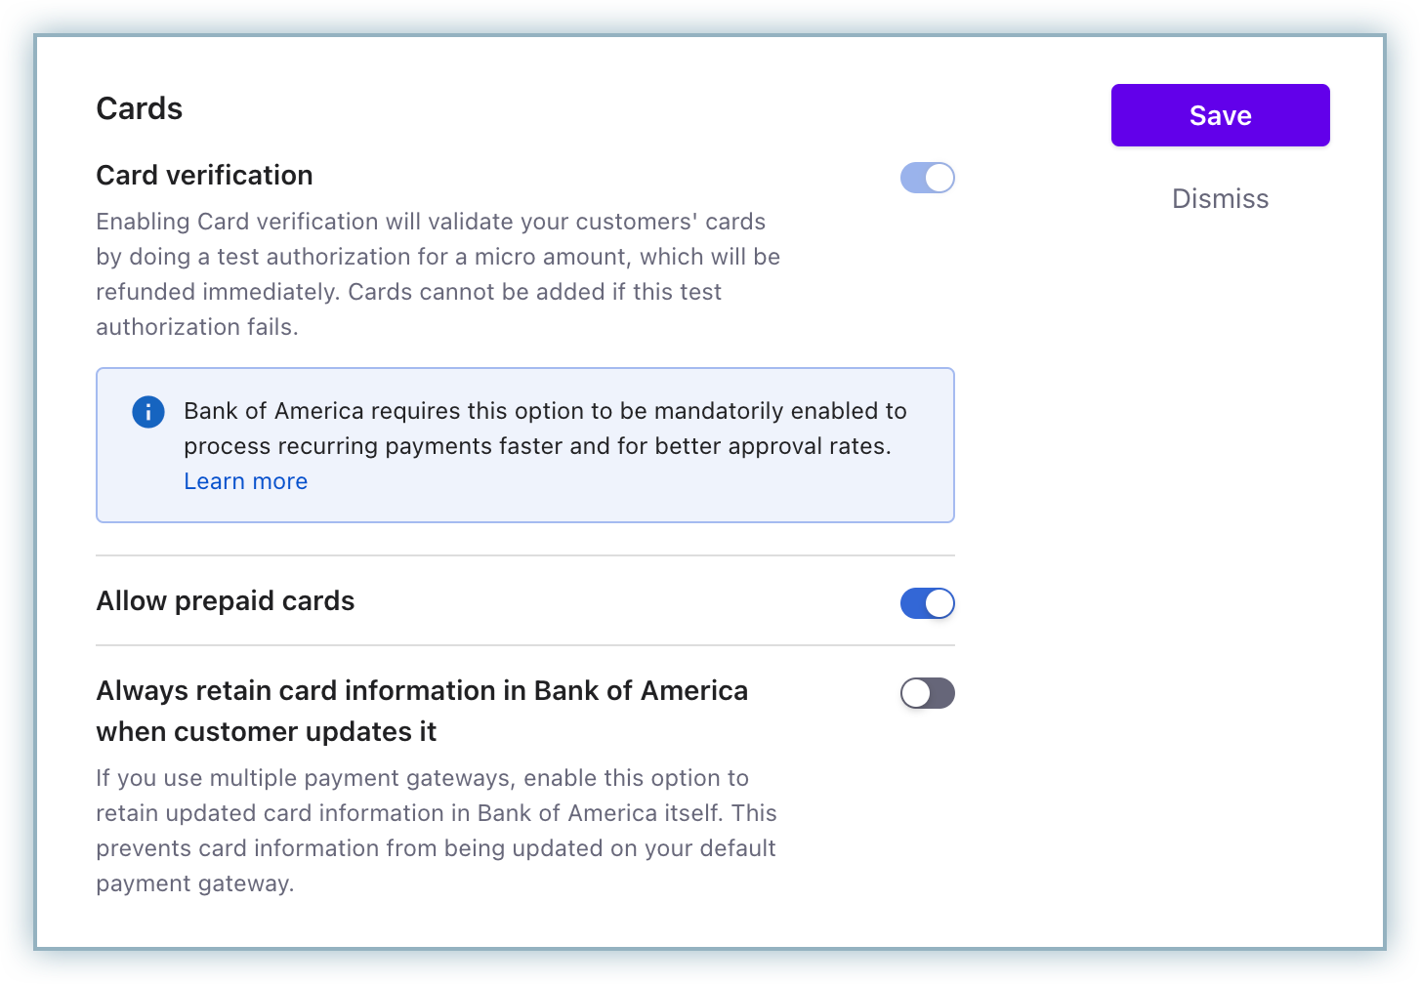Enable Always retain card information toggle
Screen dimensions: 1420x984
click(x=927, y=693)
